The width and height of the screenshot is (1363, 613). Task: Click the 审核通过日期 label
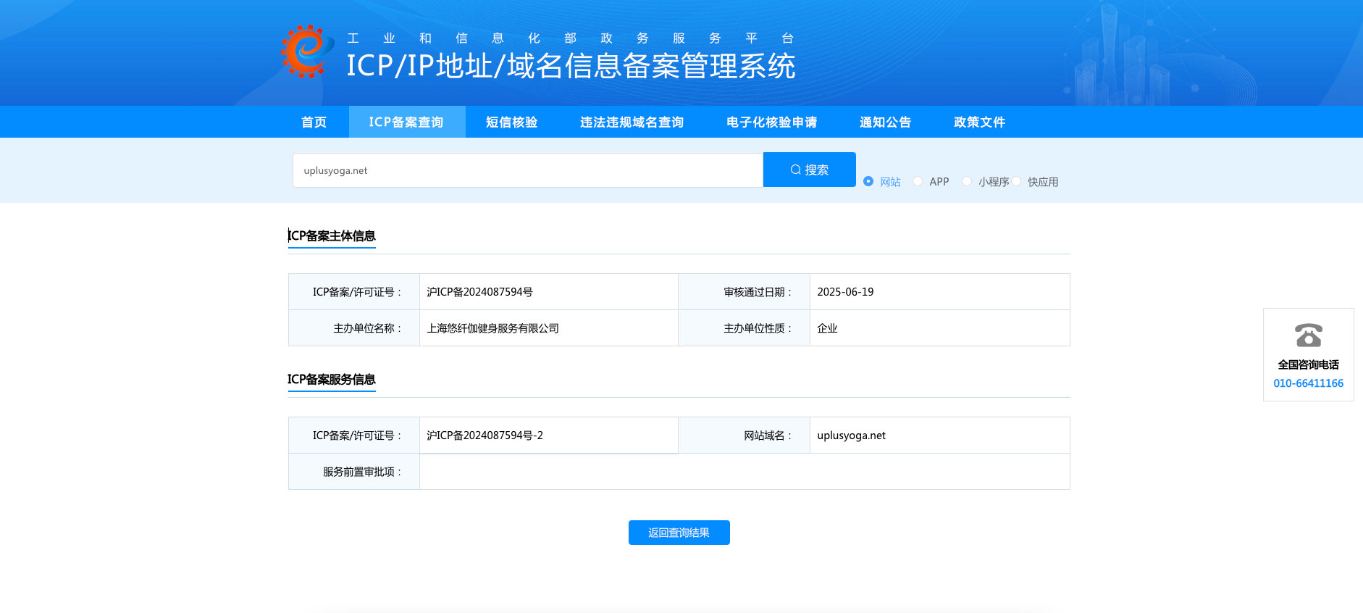click(x=758, y=292)
